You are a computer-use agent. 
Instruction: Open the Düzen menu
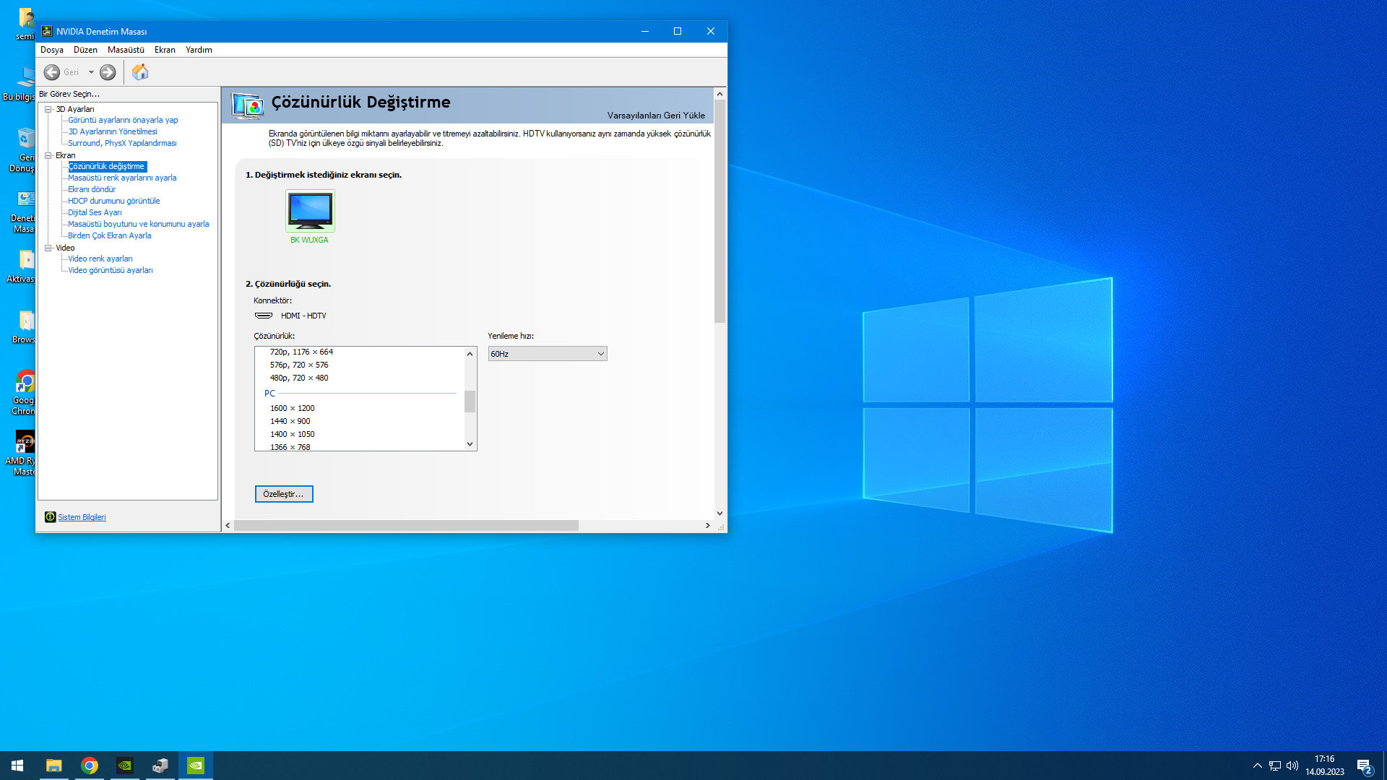pyautogui.click(x=85, y=50)
